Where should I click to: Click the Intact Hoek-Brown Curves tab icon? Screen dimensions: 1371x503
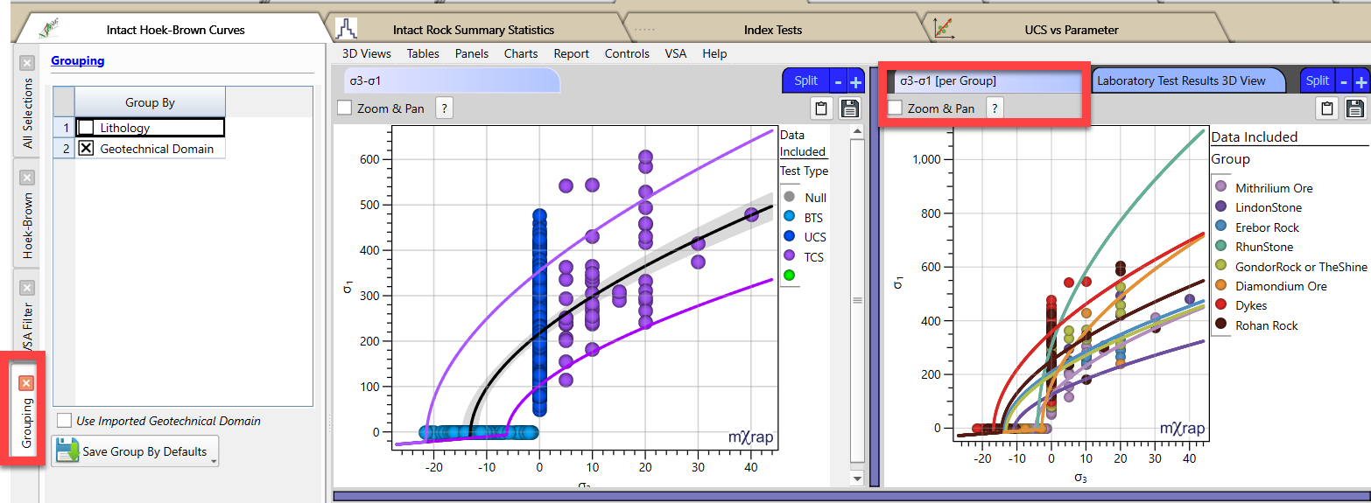(x=50, y=29)
